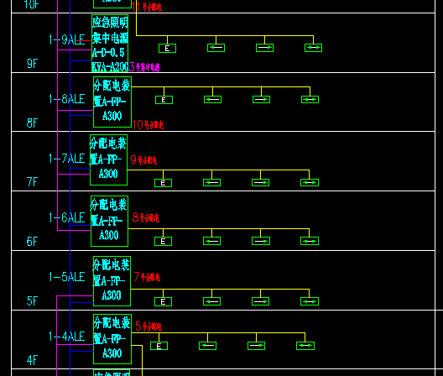The height and width of the screenshot is (376, 443).
Task: Click the 1-9ALE panel label
Action: click(x=67, y=39)
